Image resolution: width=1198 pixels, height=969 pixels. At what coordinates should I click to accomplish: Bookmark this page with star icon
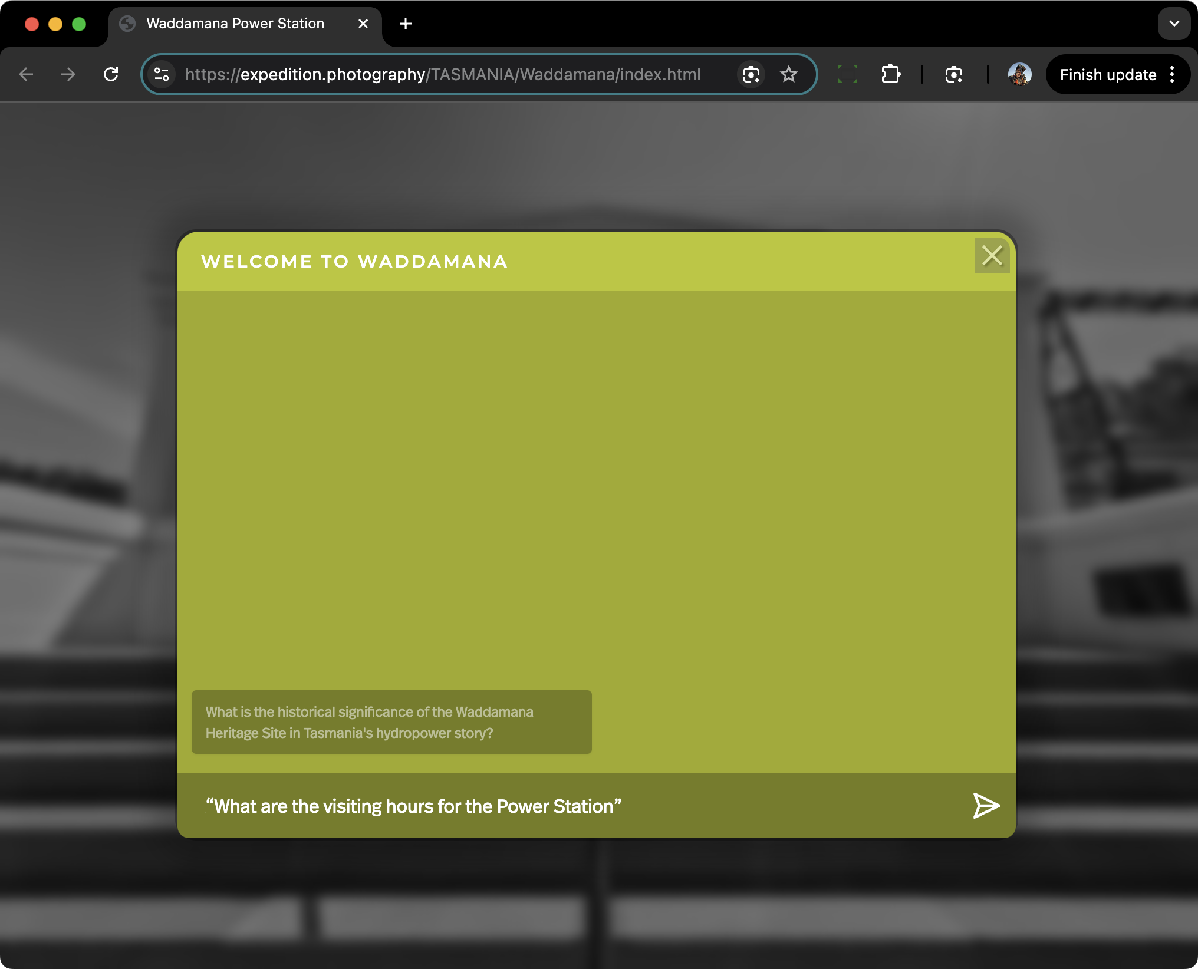click(x=788, y=74)
